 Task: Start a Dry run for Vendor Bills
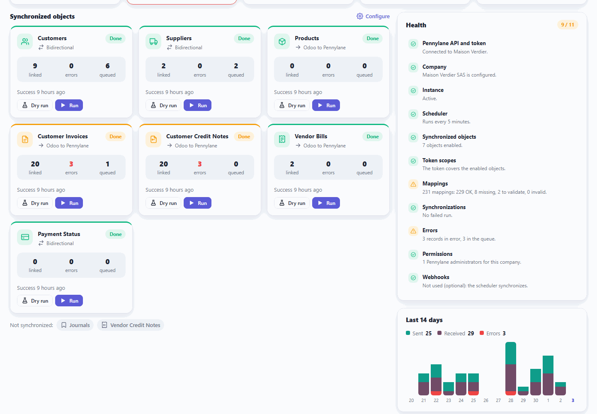pos(292,203)
